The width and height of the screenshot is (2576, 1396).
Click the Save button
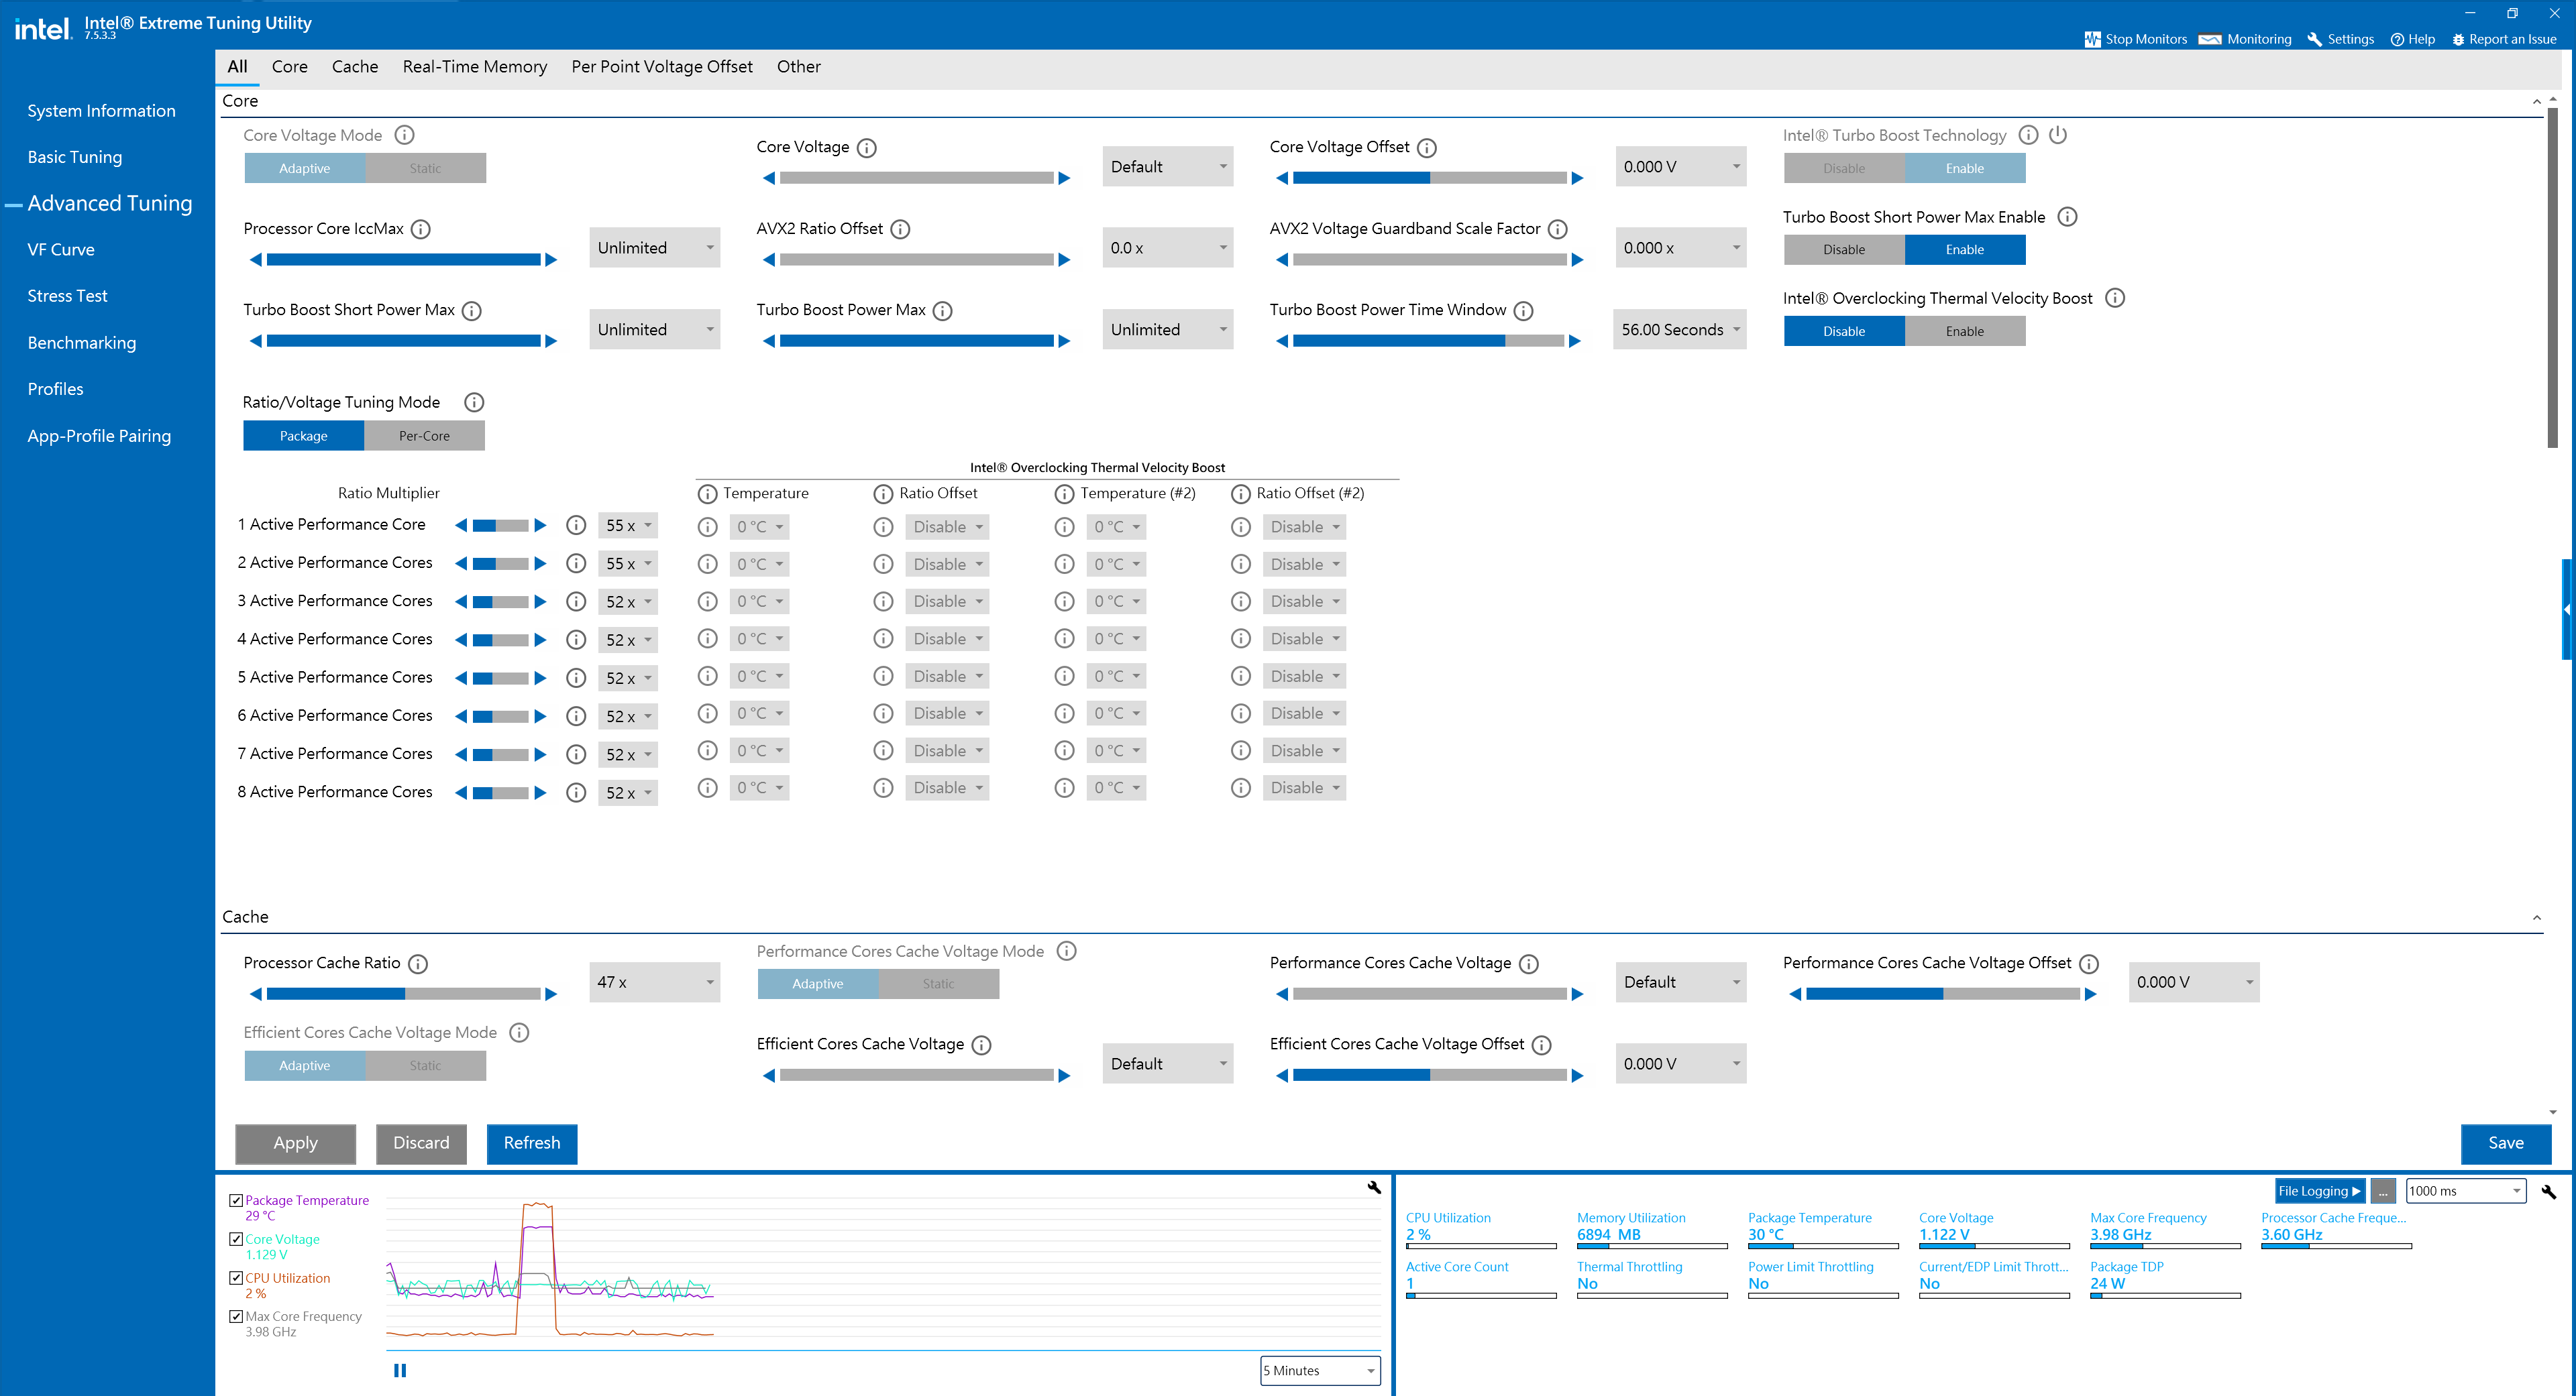(2505, 1143)
